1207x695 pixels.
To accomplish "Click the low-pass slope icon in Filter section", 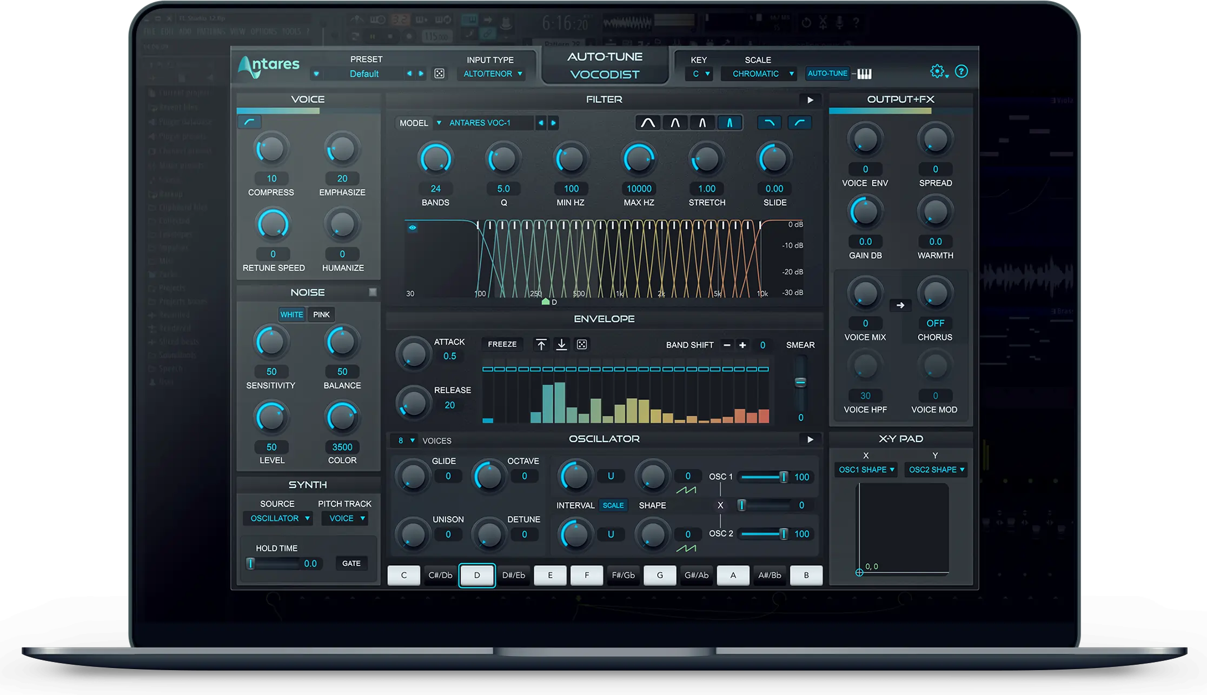I will point(769,123).
